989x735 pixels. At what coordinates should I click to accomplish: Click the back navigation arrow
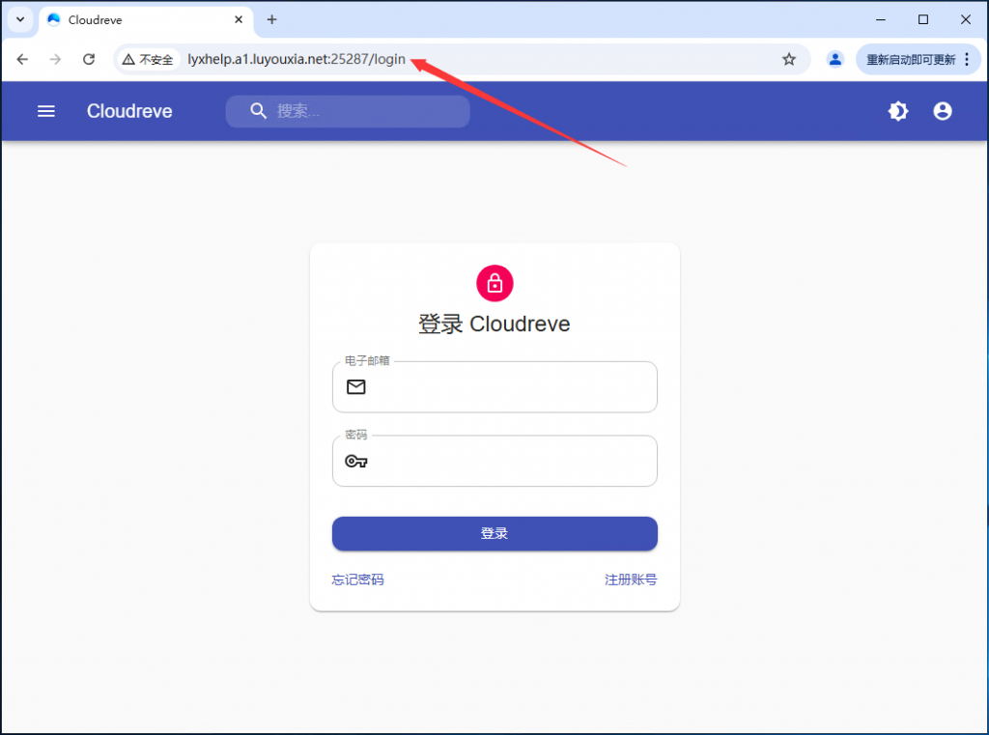[x=22, y=59]
